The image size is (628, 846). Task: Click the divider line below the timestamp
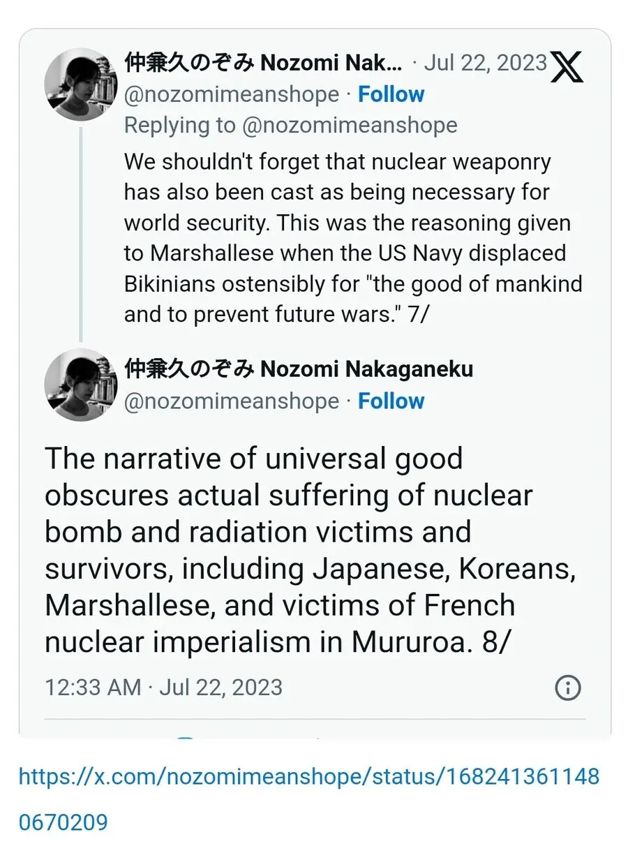tap(314, 718)
